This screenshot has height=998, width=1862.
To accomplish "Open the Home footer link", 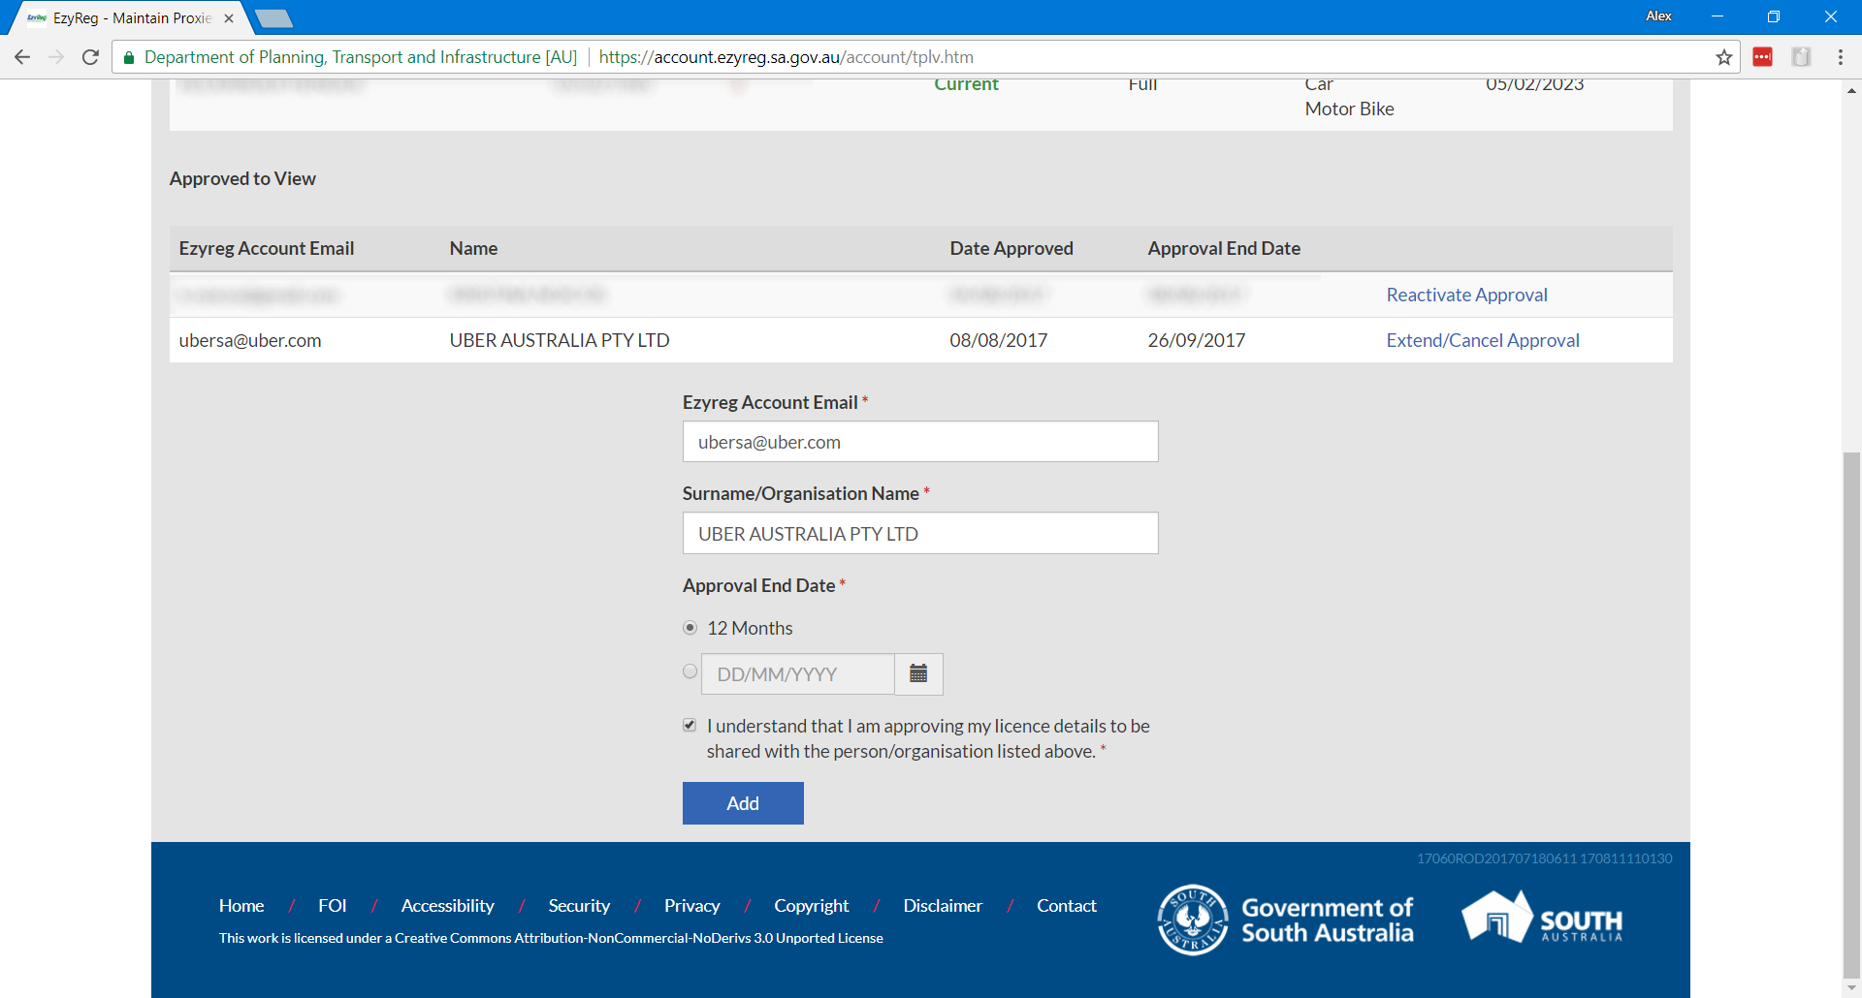I will (241, 905).
